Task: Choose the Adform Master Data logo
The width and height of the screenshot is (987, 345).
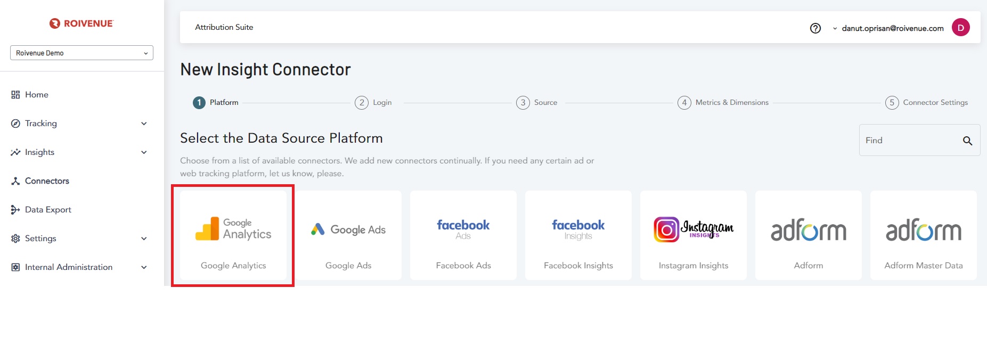Action: click(x=924, y=230)
